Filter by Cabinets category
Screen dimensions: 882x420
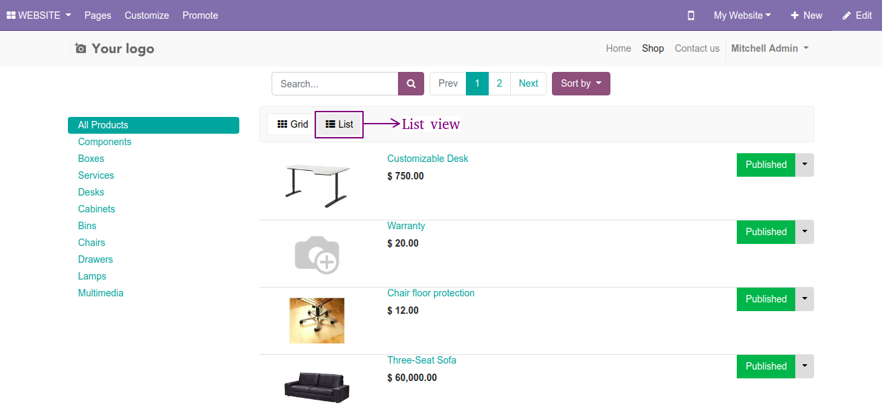click(97, 209)
